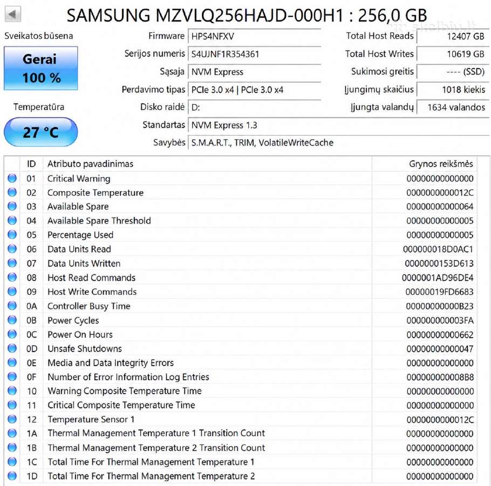Select status icon for Temperature Sensor 1
The image size is (491, 486).
coord(12,419)
